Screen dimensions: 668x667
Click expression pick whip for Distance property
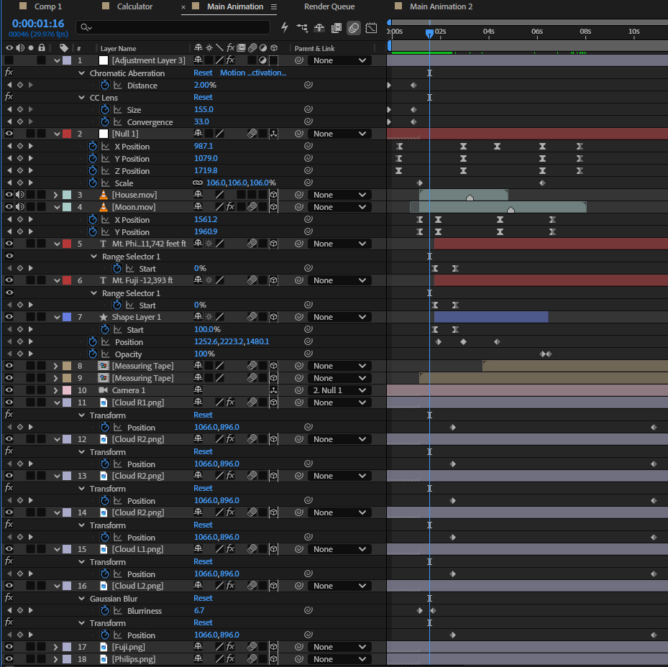(308, 86)
